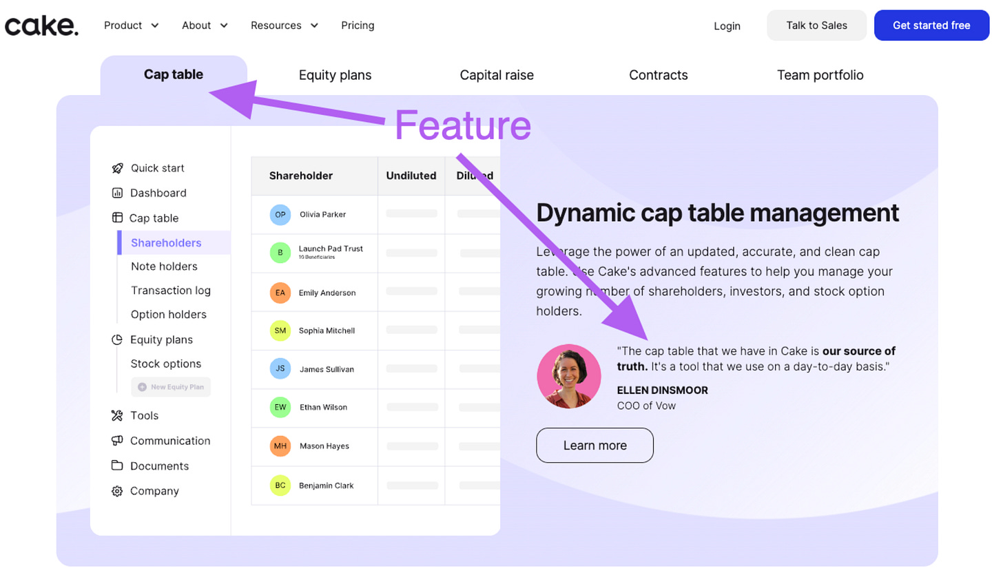Open the Product menu

(x=131, y=25)
